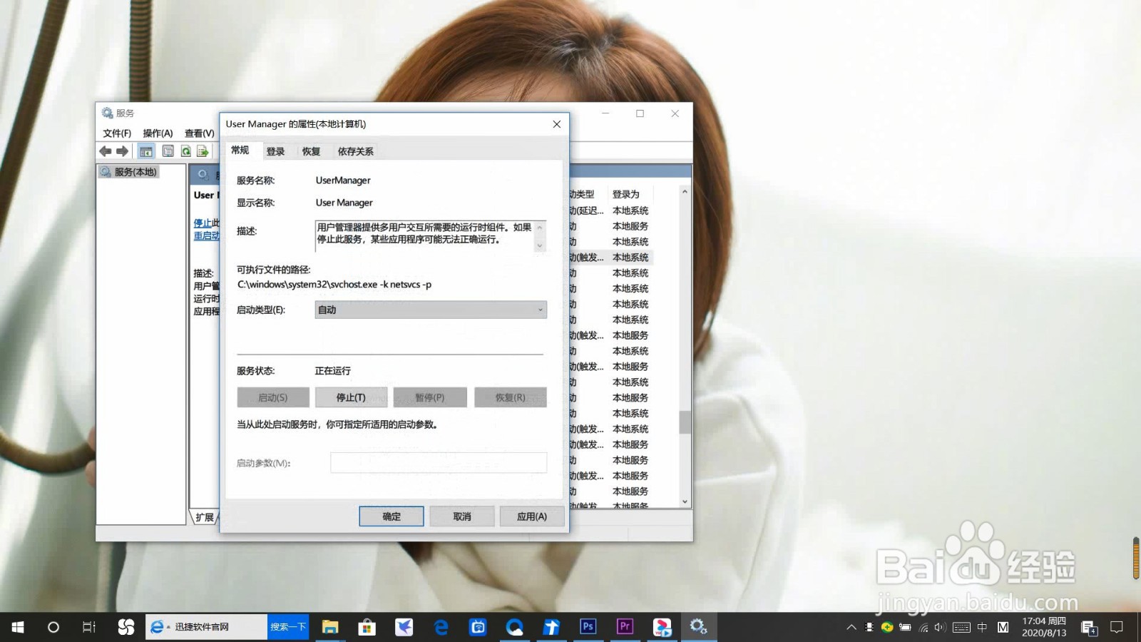Viewport: 1141px width, 642px height.
Task: Open the 启动类型 startup type dropdown
Action: (x=540, y=310)
